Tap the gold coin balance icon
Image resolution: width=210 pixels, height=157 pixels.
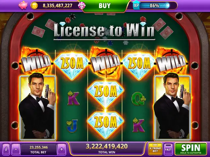tap(34, 6)
